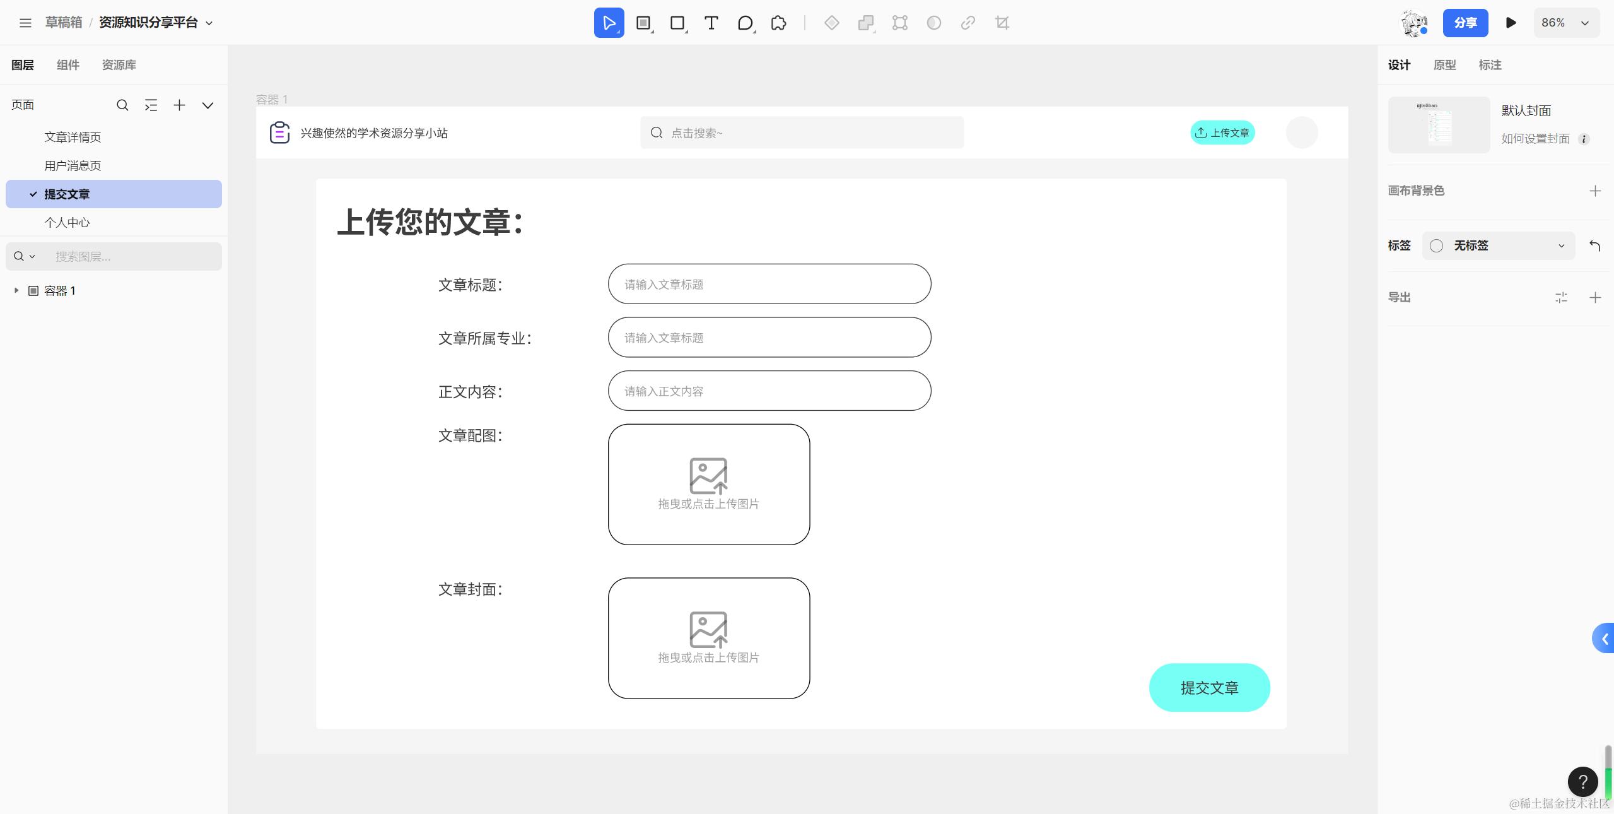Open the 无标签 tag dropdown

click(x=1498, y=245)
